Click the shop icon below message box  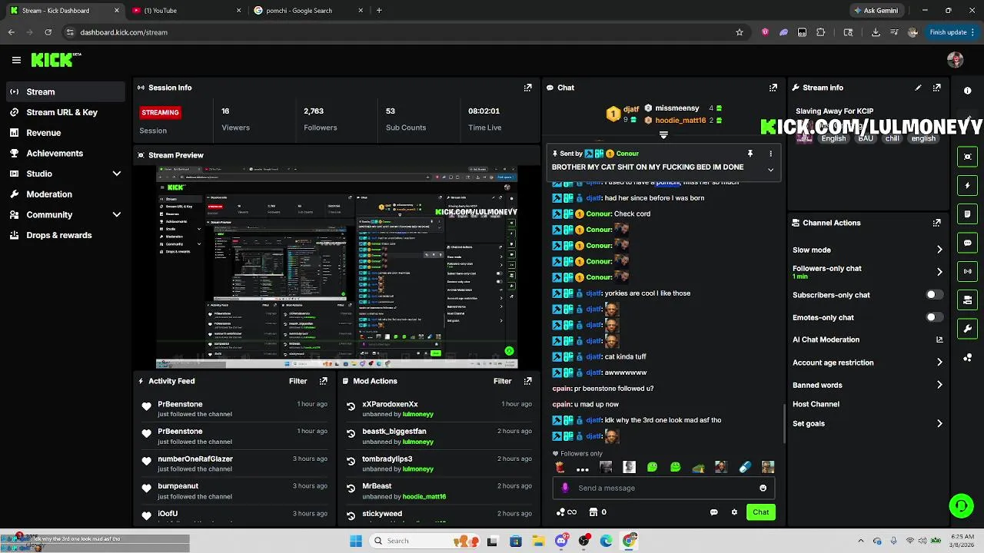(593, 512)
